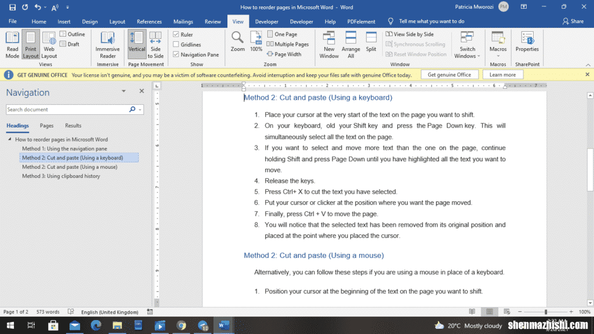
Task: Open Navigation pane options dropdown
Action: tap(124, 91)
